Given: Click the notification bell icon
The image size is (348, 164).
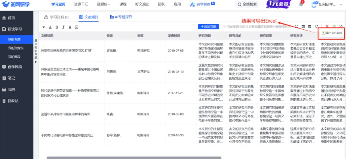Looking at the screenshot, I should [x=301, y=4].
